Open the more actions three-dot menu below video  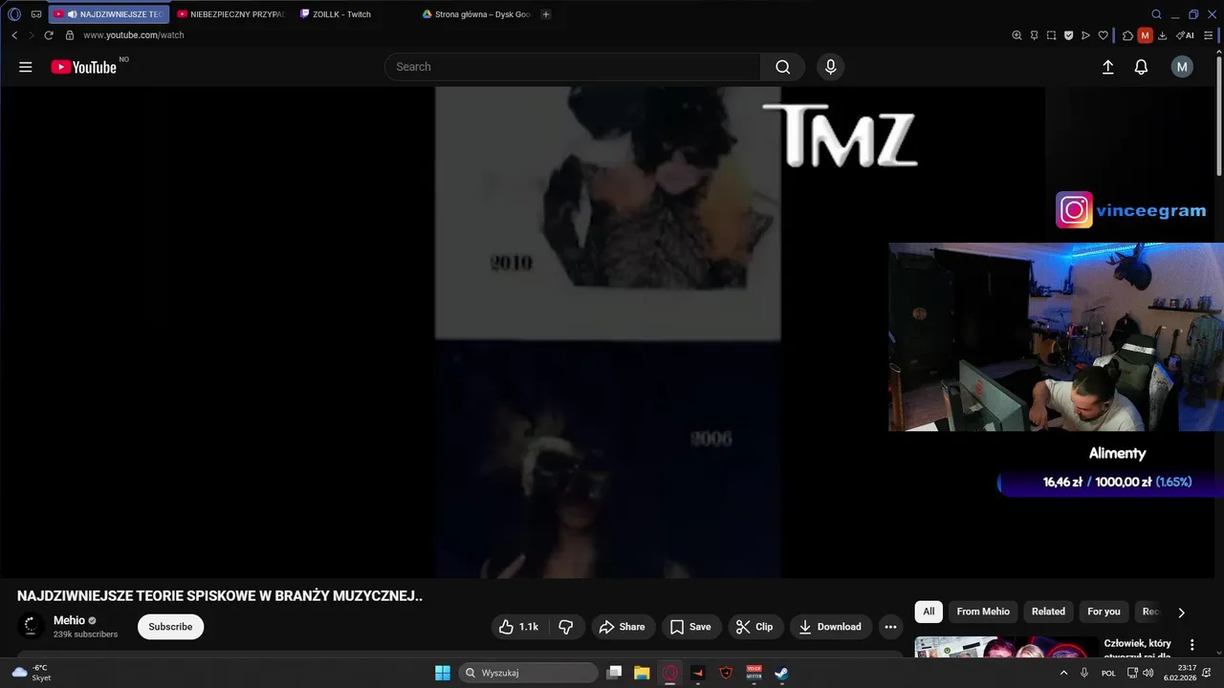[x=890, y=627]
